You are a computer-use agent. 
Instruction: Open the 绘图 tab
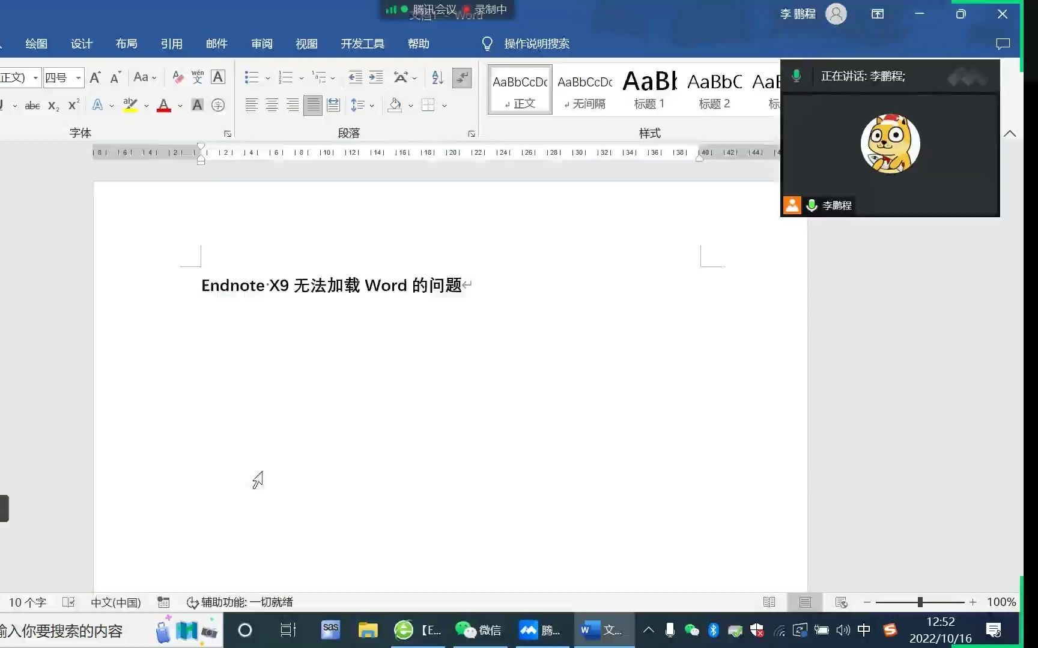pos(36,44)
